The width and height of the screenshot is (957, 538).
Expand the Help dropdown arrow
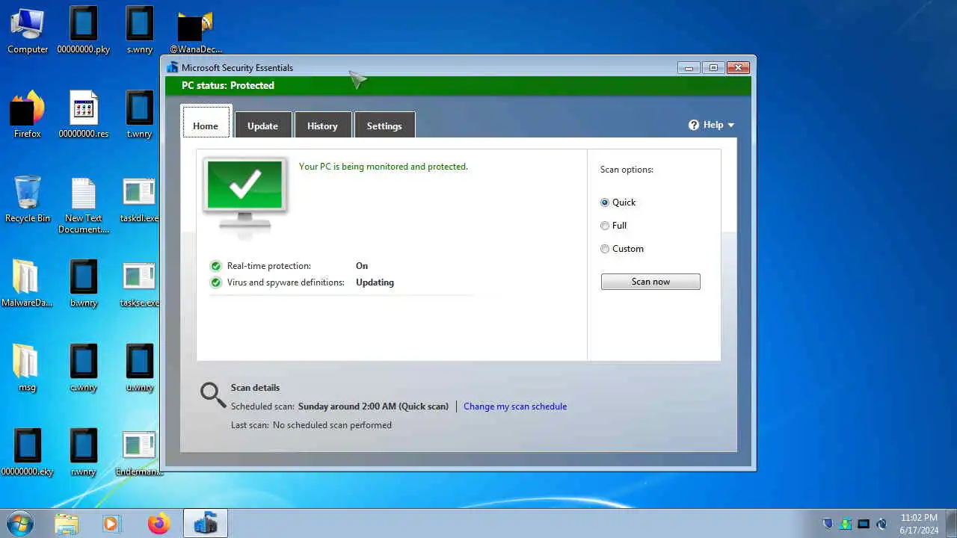(730, 126)
